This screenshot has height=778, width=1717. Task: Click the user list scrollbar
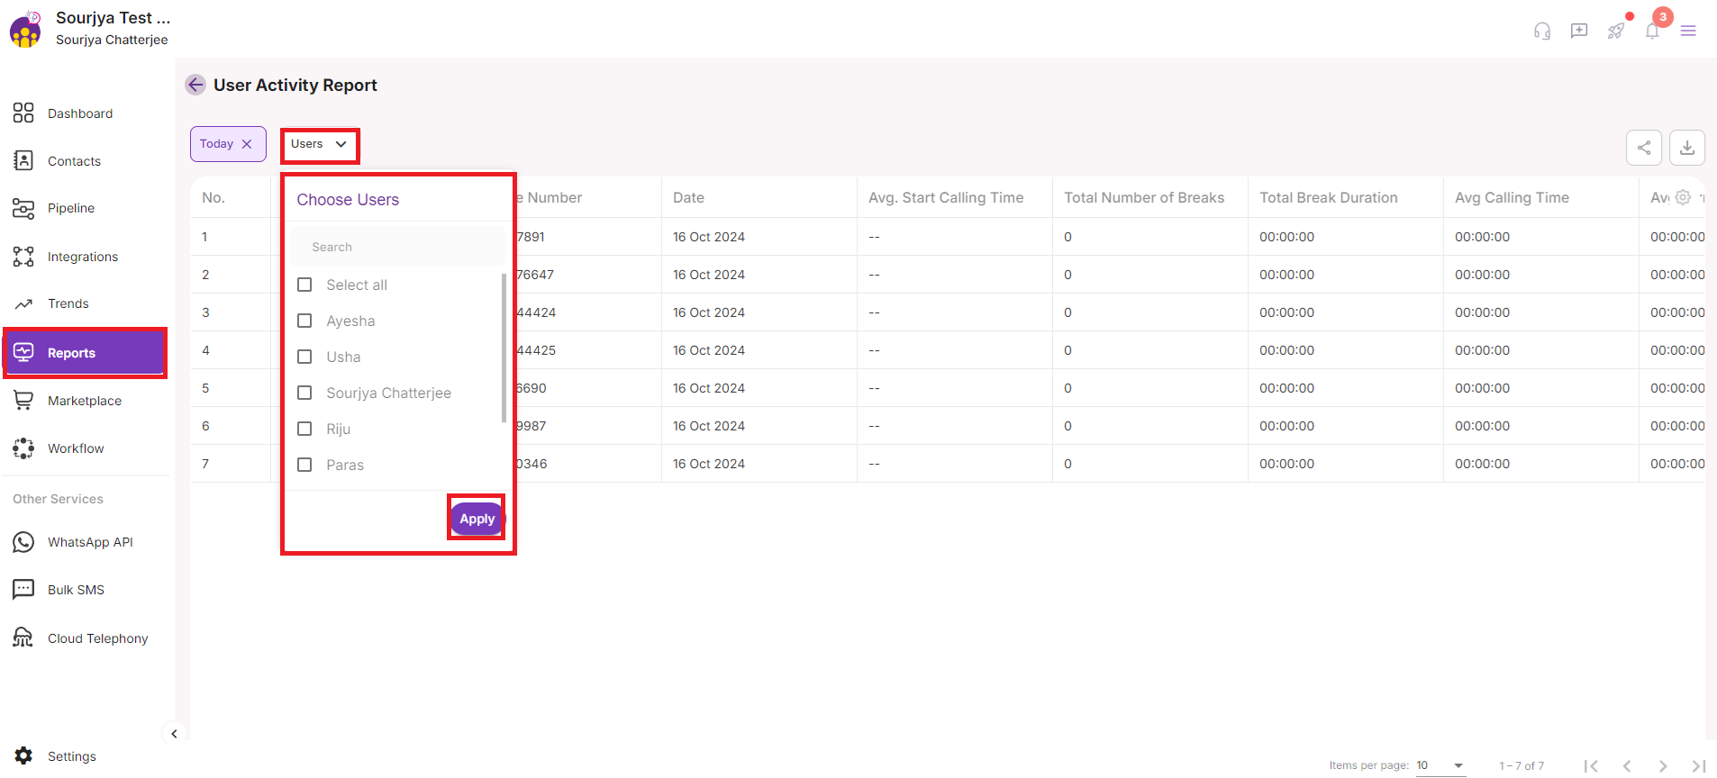504,347
